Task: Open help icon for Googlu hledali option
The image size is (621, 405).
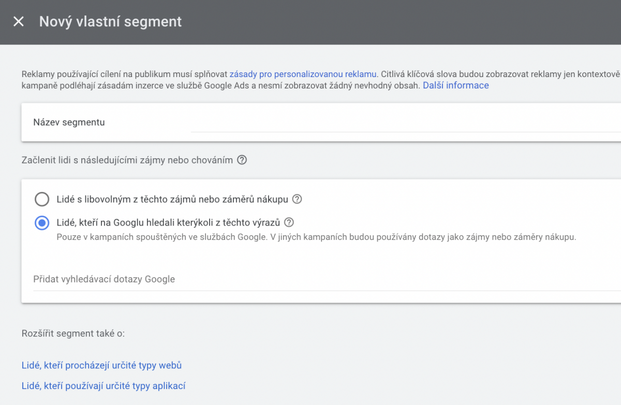Action: 289,223
